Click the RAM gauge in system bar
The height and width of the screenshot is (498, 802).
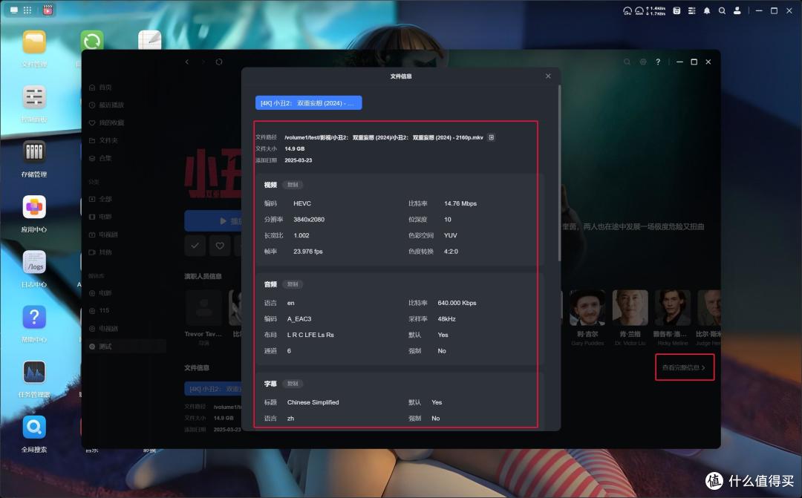tap(639, 10)
